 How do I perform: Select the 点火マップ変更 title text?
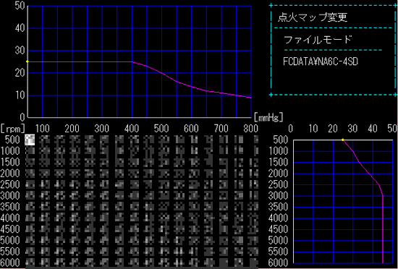(x=313, y=17)
